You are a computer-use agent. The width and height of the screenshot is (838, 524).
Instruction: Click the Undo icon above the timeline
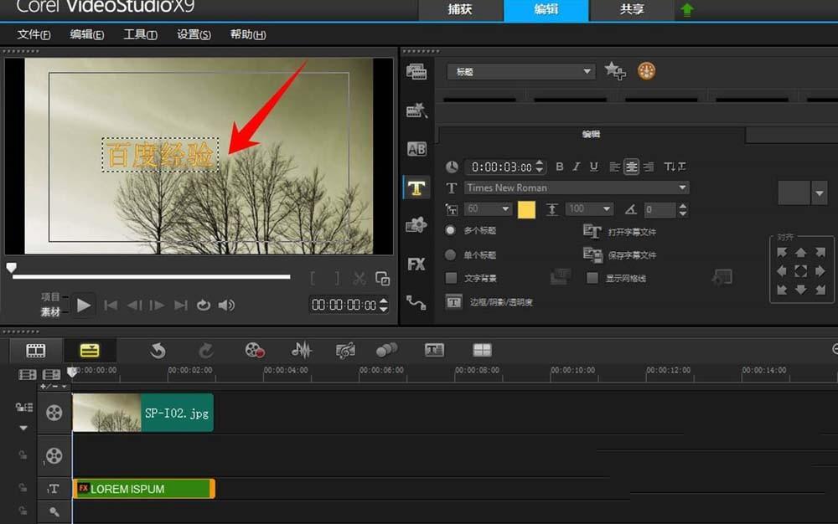coord(158,351)
